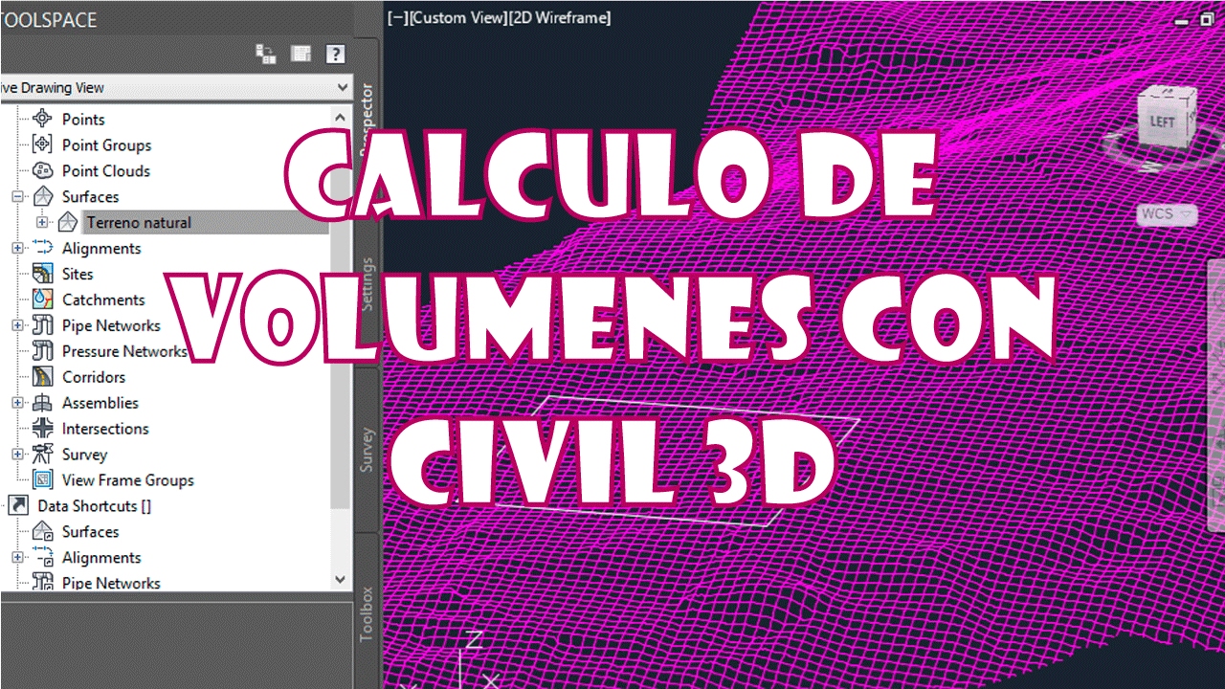Click the Surfaces icon under Data Shortcuts
This screenshot has width=1225, height=689.
(43, 531)
